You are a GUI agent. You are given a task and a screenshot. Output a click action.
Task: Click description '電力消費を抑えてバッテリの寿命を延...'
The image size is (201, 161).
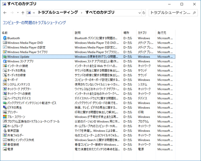tap(97, 149)
